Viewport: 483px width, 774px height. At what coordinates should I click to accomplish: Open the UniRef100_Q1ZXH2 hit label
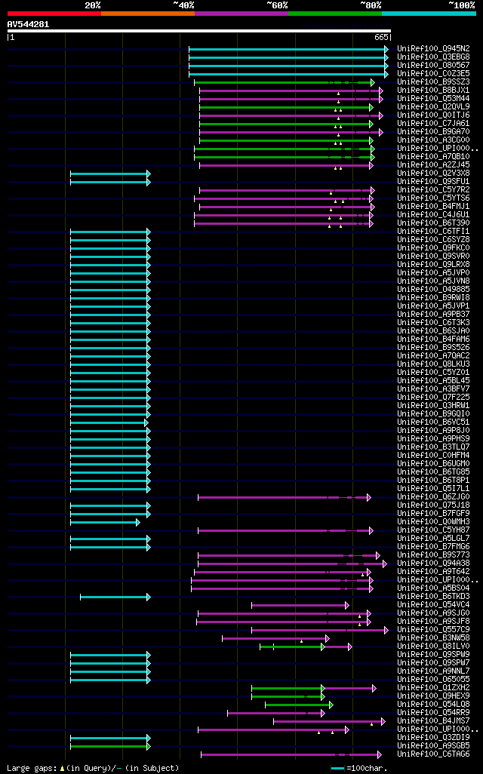point(434,687)
